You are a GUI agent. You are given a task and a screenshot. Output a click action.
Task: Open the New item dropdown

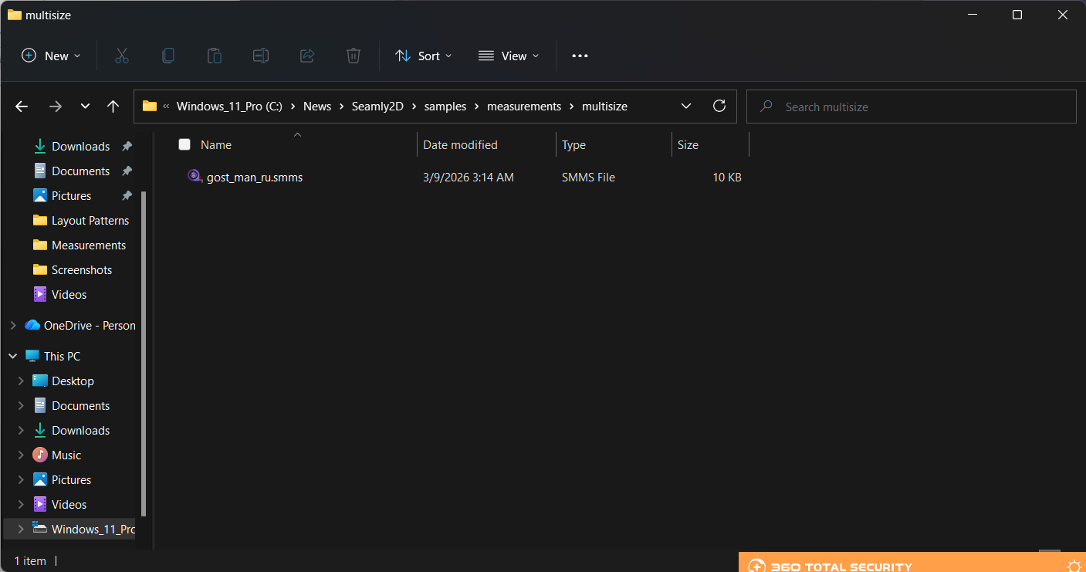coord(51,56)
